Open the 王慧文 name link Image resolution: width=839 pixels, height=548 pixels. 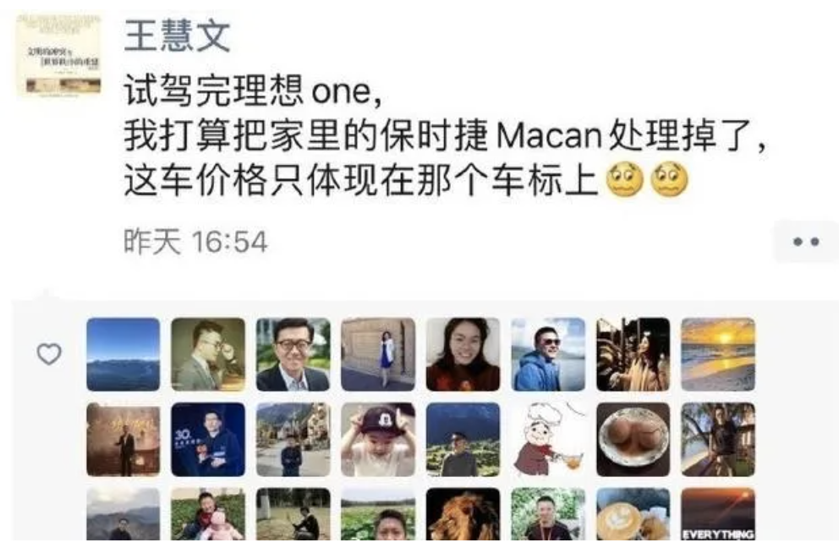click(177, 36)
